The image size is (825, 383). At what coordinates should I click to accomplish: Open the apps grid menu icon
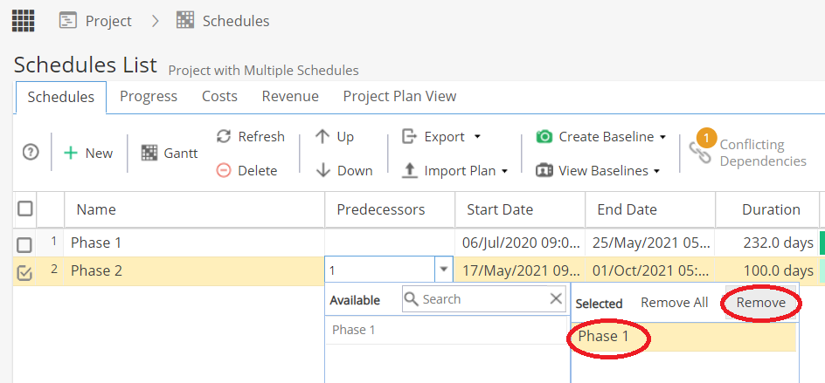[23, 21]
